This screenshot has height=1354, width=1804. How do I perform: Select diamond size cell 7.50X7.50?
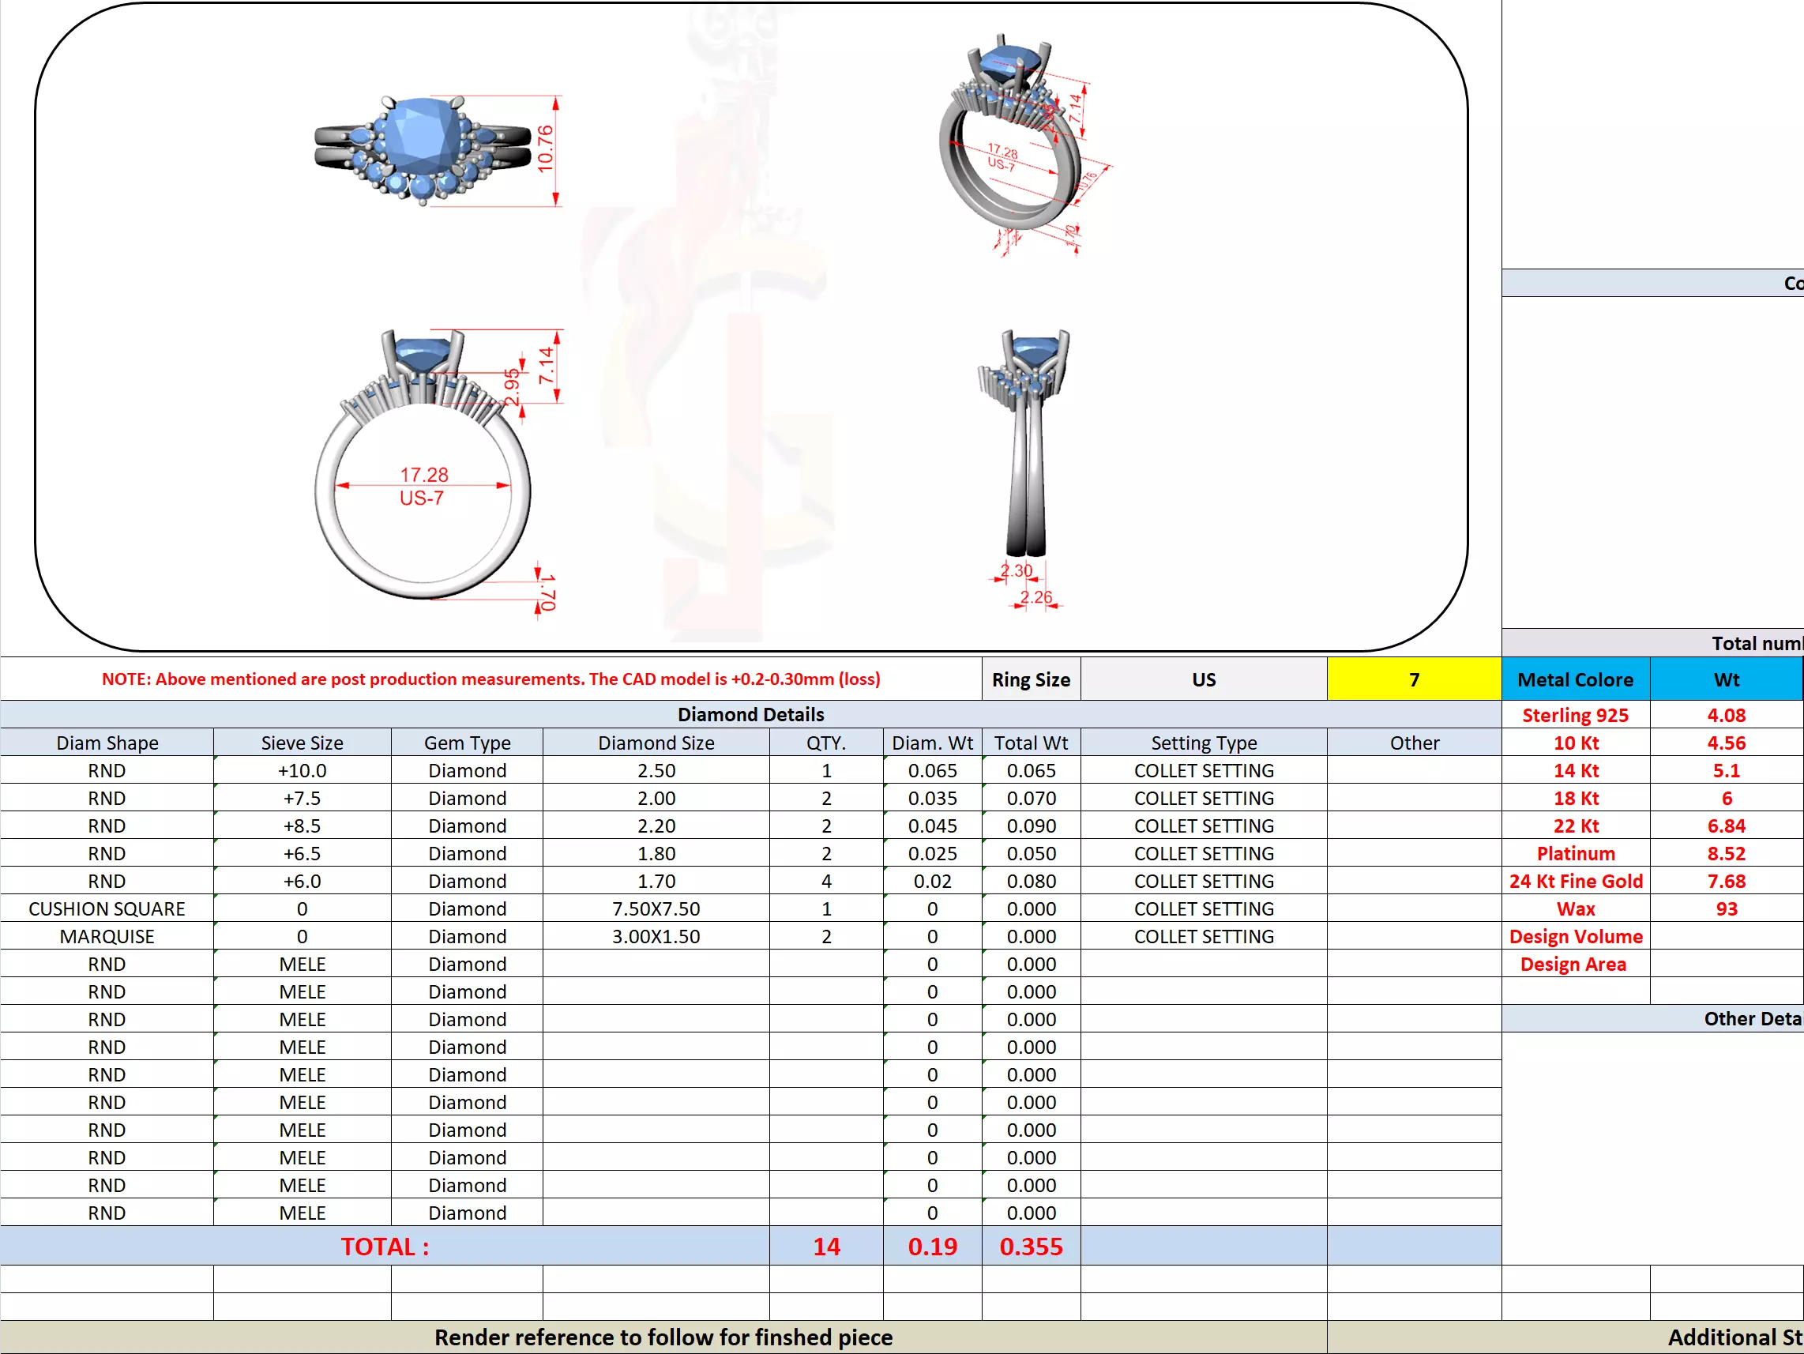pos(656,908)
